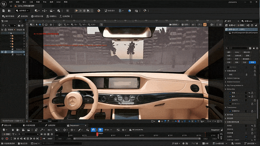Screen dimensions: 260x146
Task: Click the blue globe icon in main toolbar
Action: [x=129, y=11]
